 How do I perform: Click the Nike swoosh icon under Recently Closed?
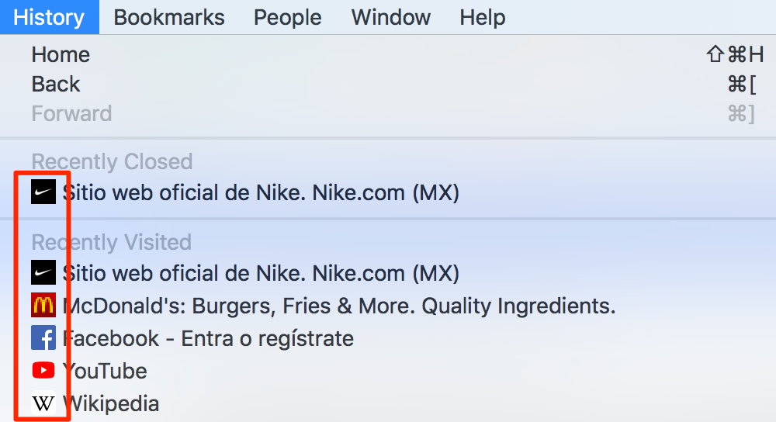click(x=43, y=192)
